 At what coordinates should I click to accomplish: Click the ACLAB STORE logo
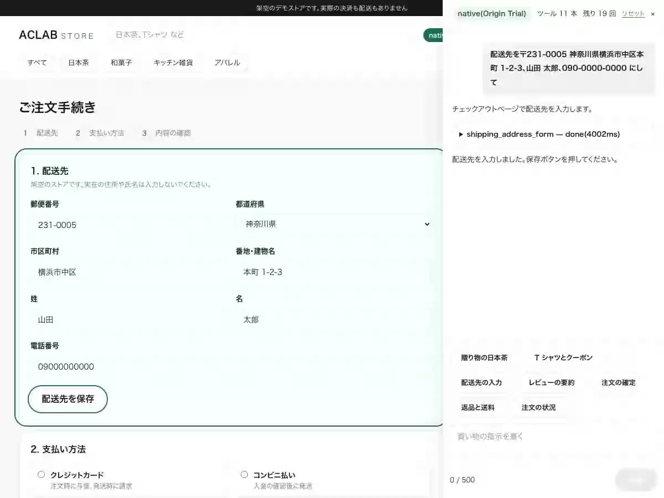(56, 35)
